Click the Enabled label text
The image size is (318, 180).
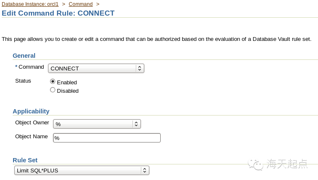67,82
